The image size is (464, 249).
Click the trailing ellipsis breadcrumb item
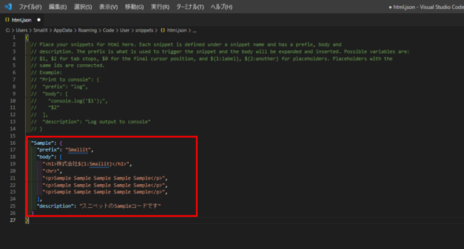coord(194,30)
